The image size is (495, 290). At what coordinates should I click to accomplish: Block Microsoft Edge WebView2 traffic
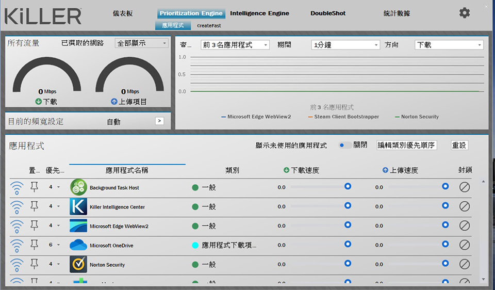pyautogui.click(x=465, y=225)
